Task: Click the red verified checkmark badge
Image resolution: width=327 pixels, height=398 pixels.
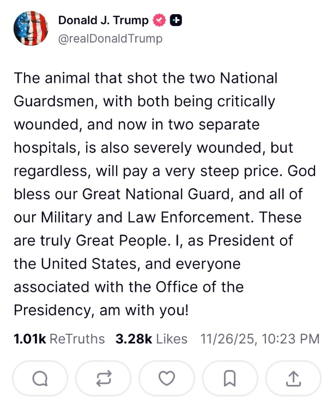Action: (x=159, y=21)
